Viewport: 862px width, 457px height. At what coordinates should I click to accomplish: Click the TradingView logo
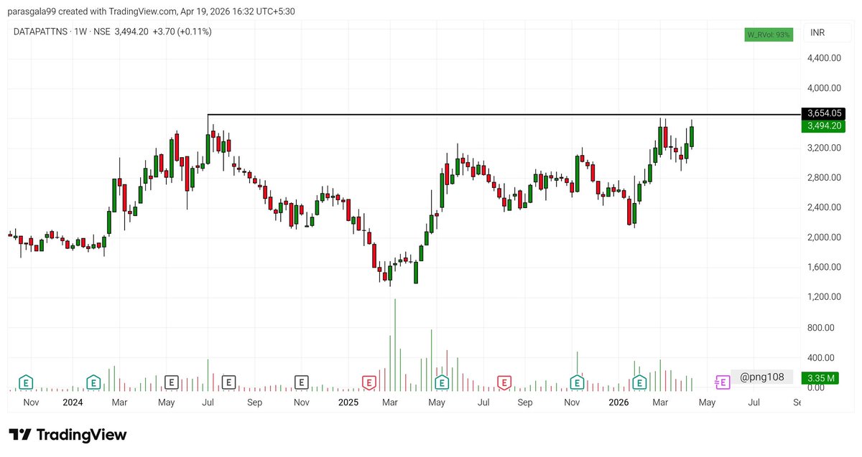(x=68, y=435)
